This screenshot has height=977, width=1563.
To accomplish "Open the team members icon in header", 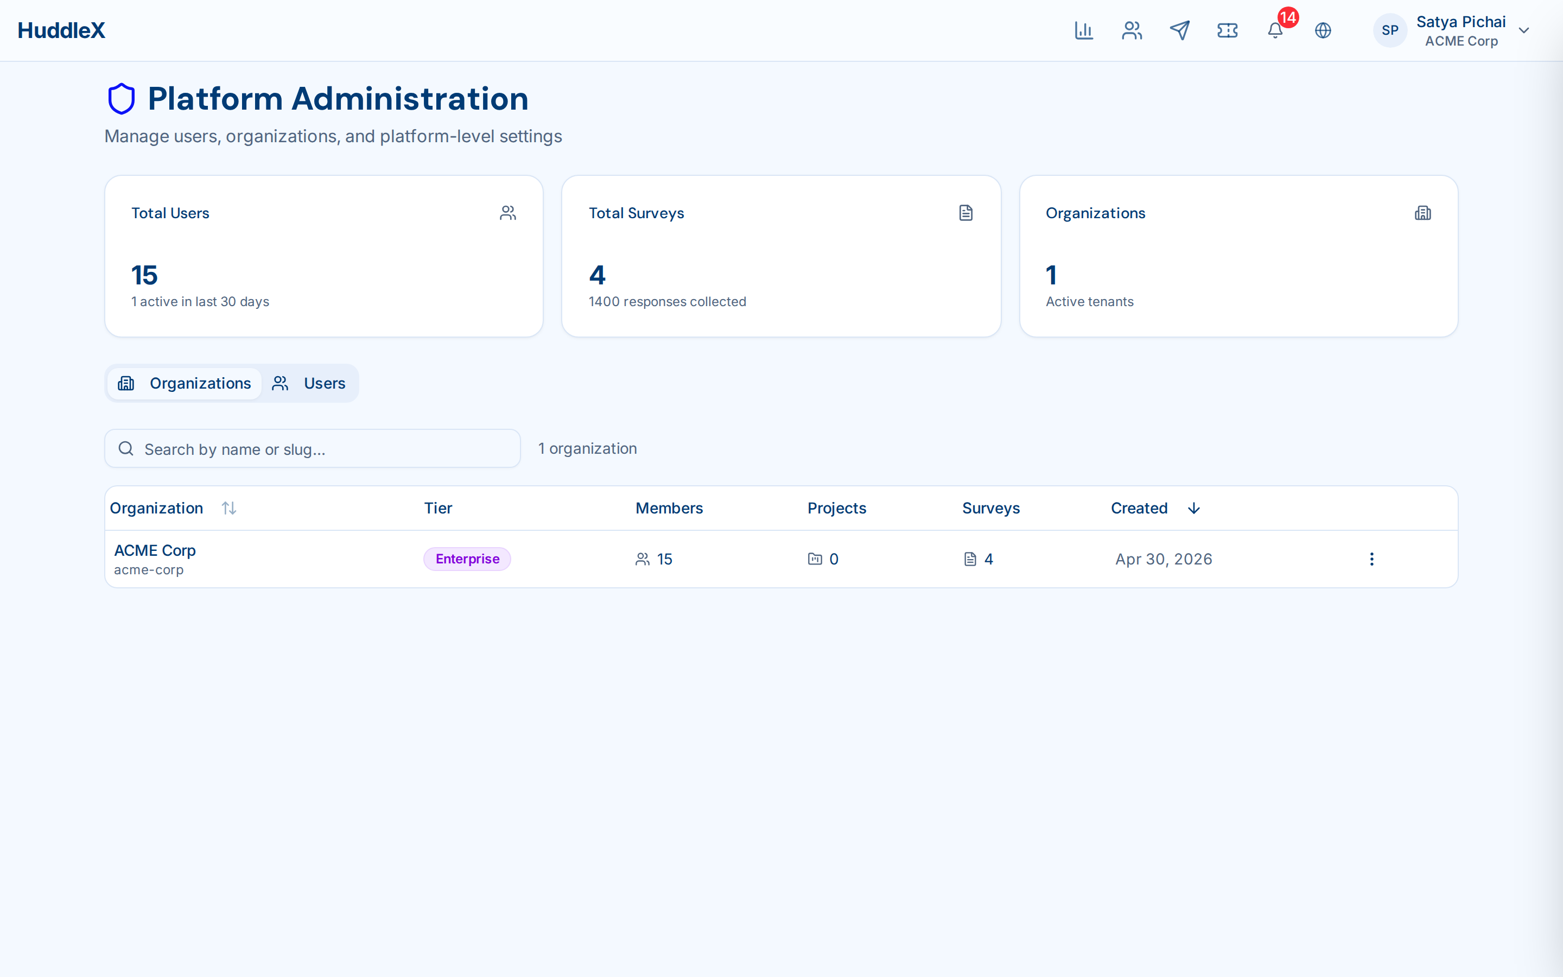I will click(x=1132, y=30).
